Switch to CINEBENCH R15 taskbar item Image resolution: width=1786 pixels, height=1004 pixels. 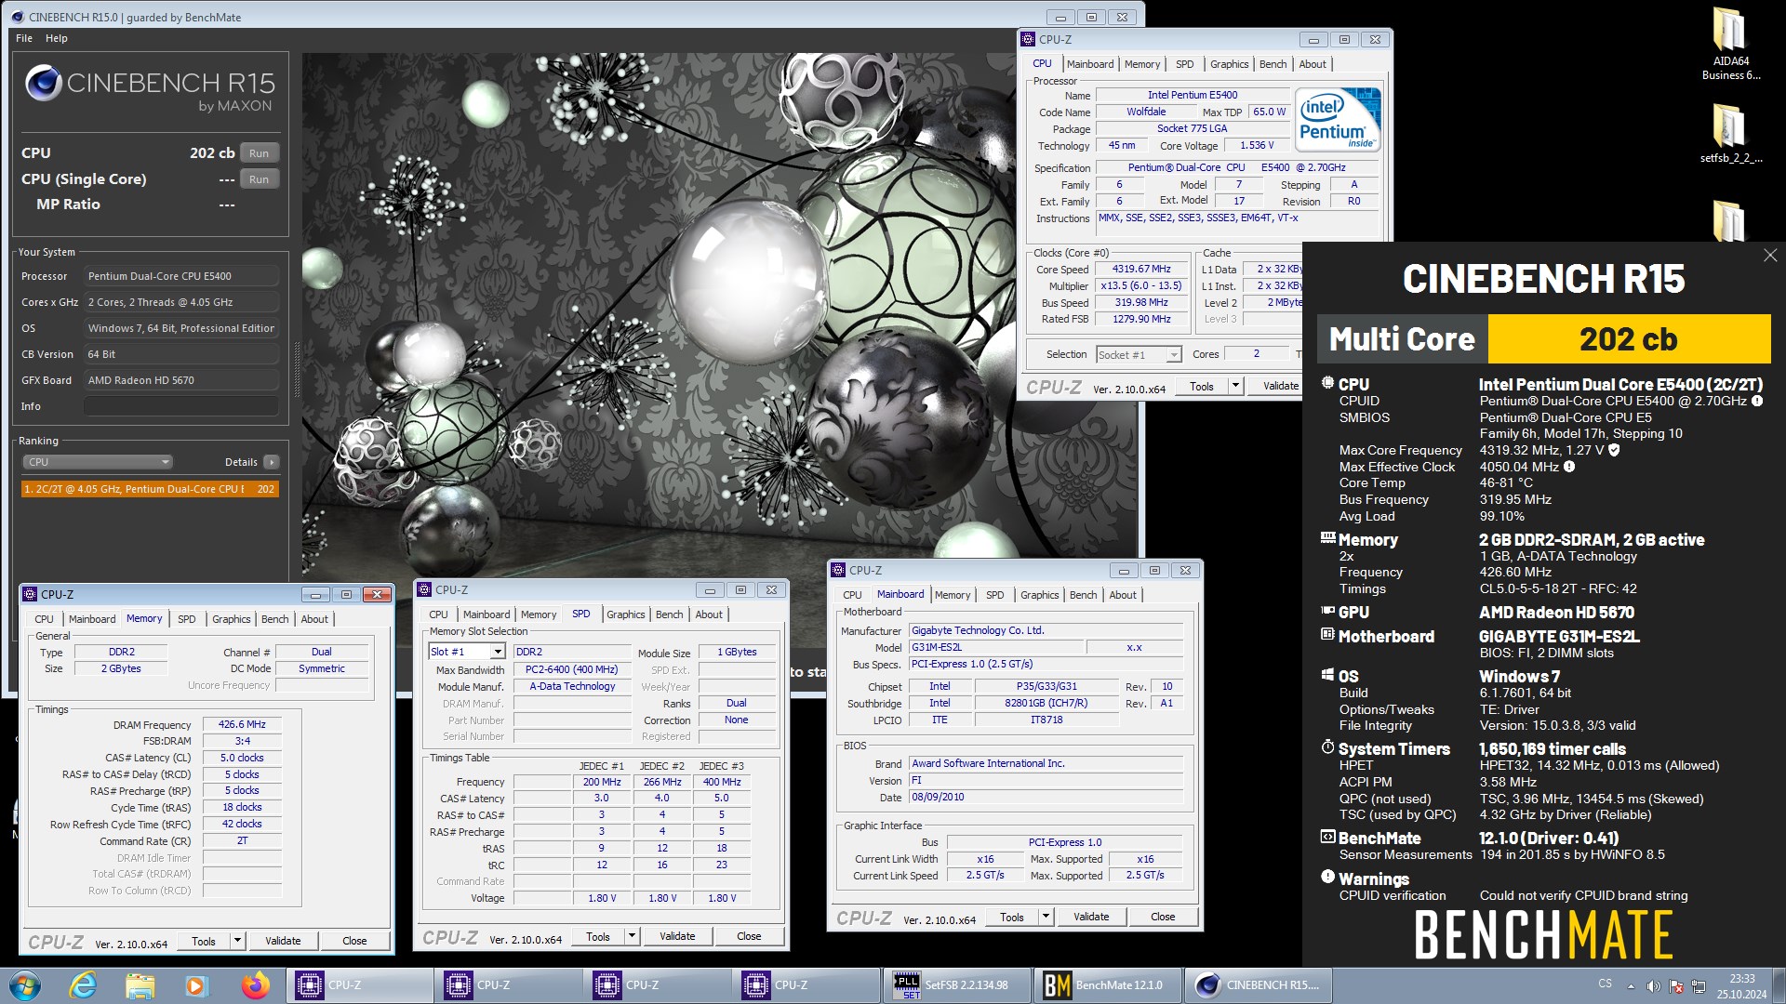1259,985
